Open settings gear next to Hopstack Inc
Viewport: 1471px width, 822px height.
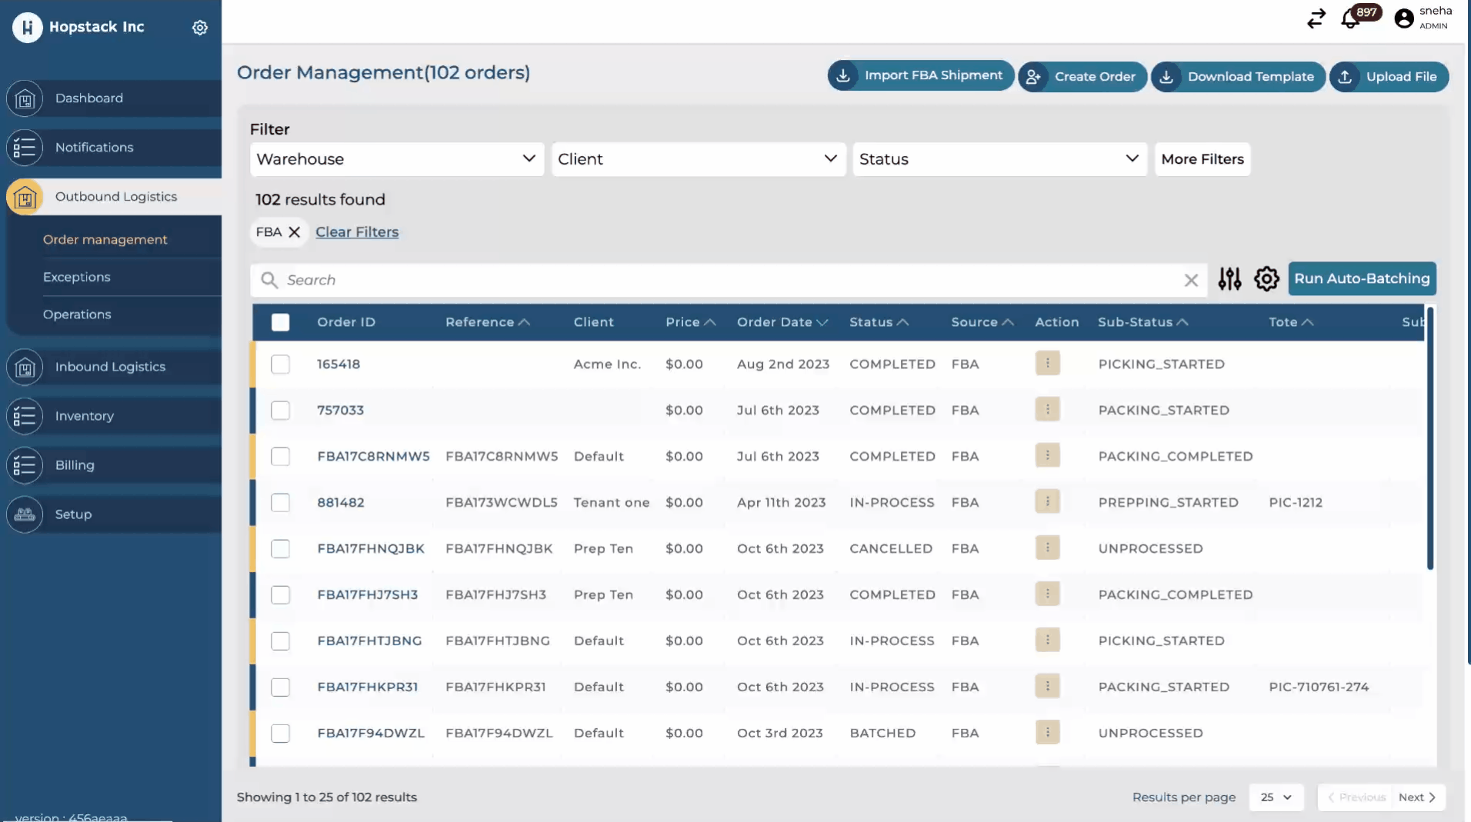(200, 28)
